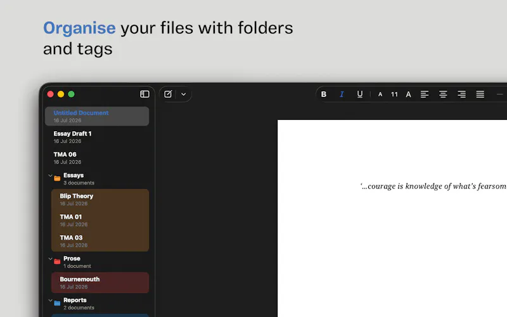Align text left

[x=425, y=94]
